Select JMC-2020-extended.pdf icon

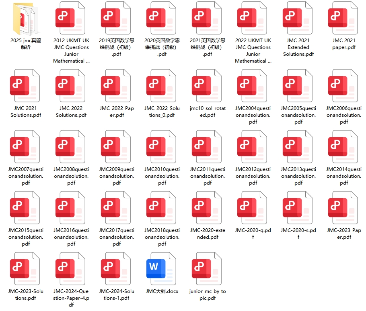pos(207,208)
